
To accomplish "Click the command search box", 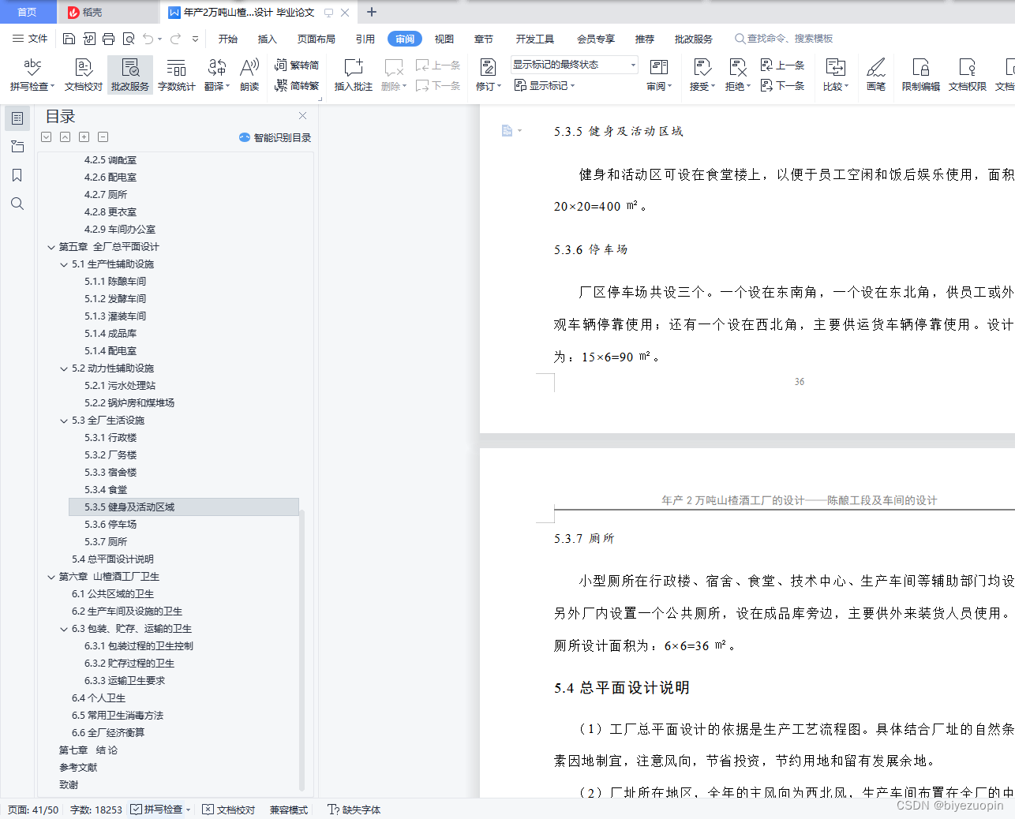I will pyautogui.click(x=785, y=39).
